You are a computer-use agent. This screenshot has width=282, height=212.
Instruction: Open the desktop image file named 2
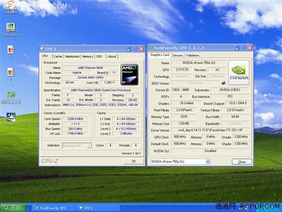tap(11, 74)
